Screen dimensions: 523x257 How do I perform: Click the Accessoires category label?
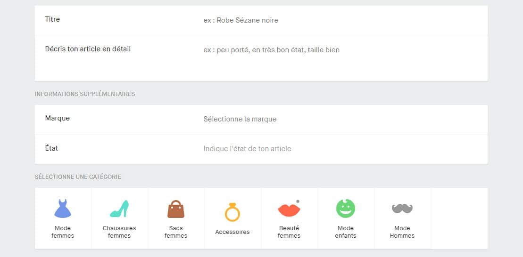pos(232,232)
